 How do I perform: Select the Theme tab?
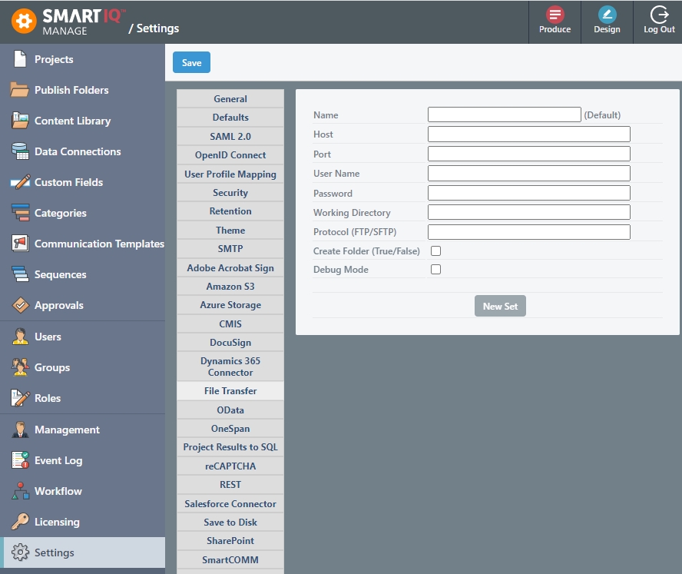230,231
